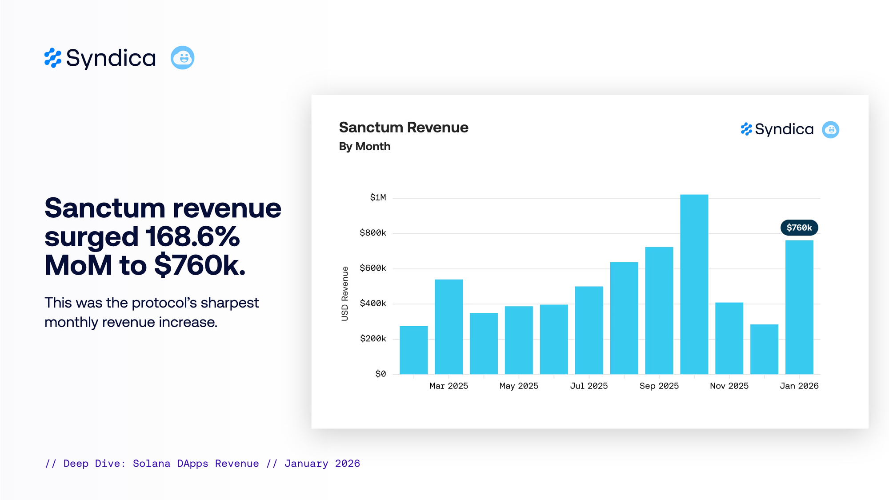Click the Sanctum Revenue chart title
Image resolution: width=889 pixels, height=500 pixels.
point(404,128)
